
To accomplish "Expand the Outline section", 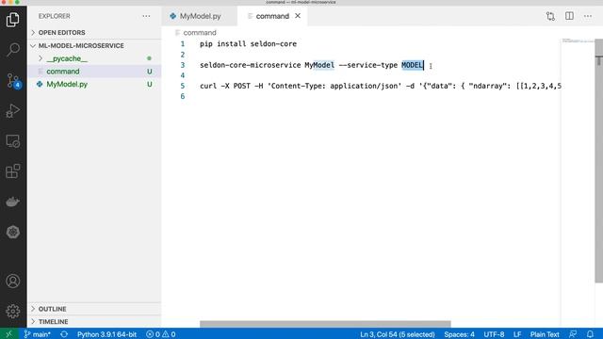I will [94, 309].
